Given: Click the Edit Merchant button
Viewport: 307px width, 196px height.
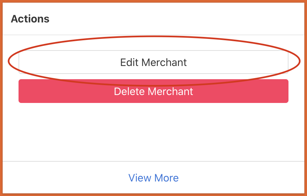Looking at the screenshot, I should tap(153, 62).
